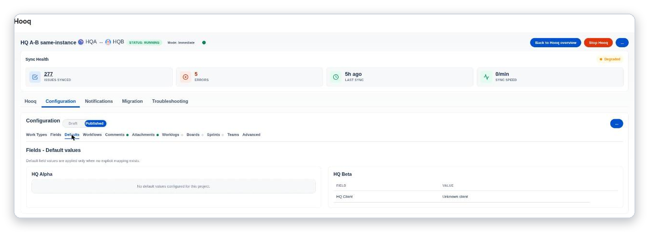Click the Unknown client value cell
Screen dimensions: 649x232
click(x=455, y=196)
